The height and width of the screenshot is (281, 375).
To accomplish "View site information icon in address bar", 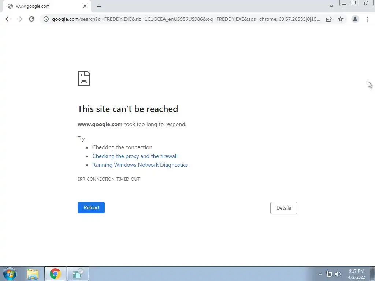I will (46, 19).
